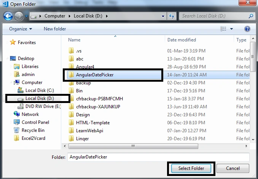Click the magnifying glass search icon

tap(251, 16)
